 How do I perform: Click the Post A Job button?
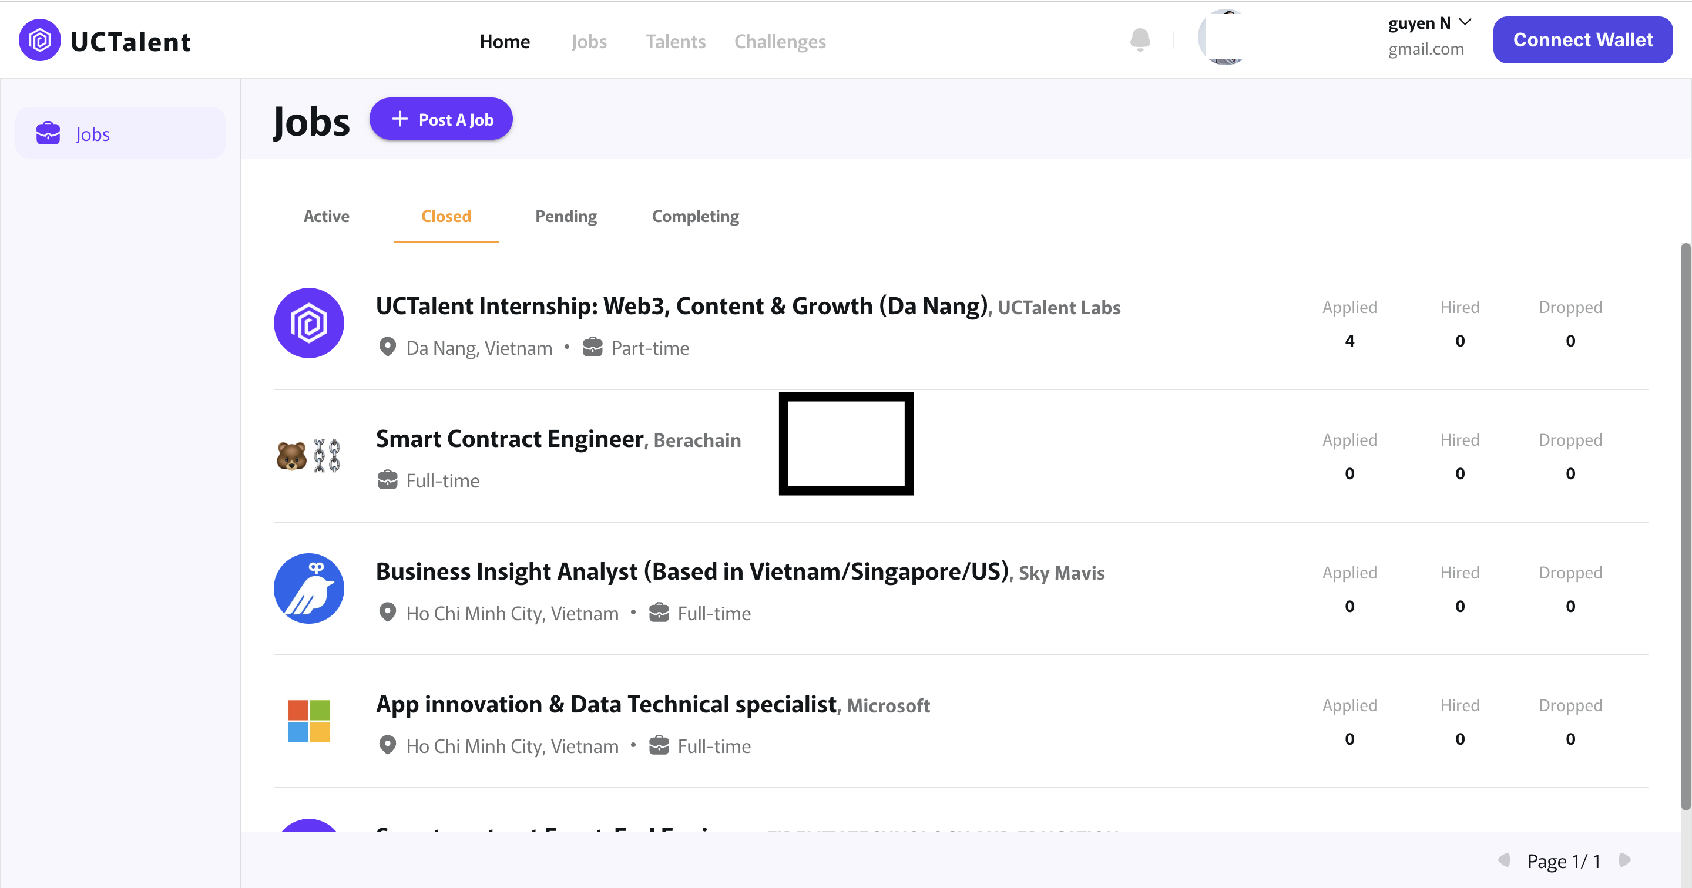pos(441,119)
